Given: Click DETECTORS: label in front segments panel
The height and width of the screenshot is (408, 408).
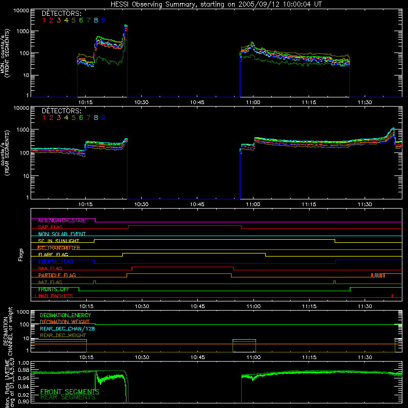Looking at the screenshot, I should coord(61,13).
